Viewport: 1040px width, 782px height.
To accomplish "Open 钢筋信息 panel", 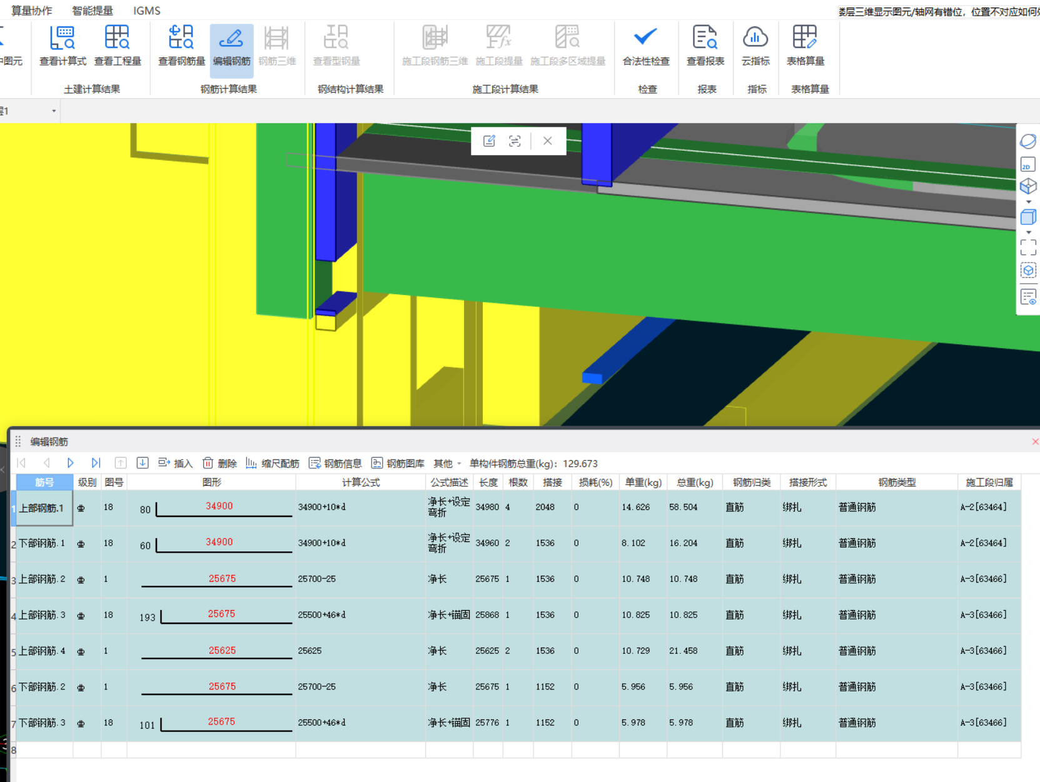I will [335, 463].
